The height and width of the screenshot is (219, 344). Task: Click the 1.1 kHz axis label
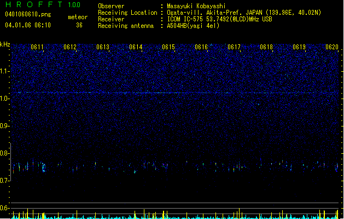[x=5, y=71]
